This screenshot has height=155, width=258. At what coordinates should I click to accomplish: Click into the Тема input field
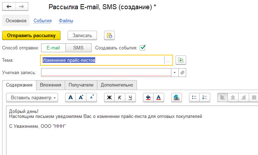[x=103, y=60]
